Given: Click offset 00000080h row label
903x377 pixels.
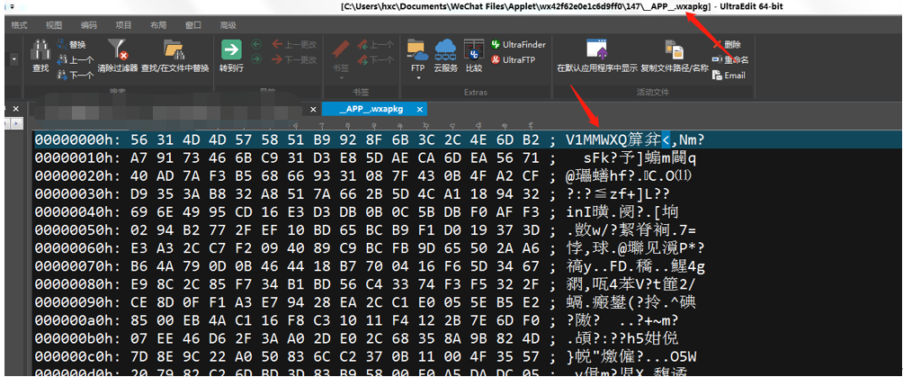Looking at the screenshot, I should 77,283.
